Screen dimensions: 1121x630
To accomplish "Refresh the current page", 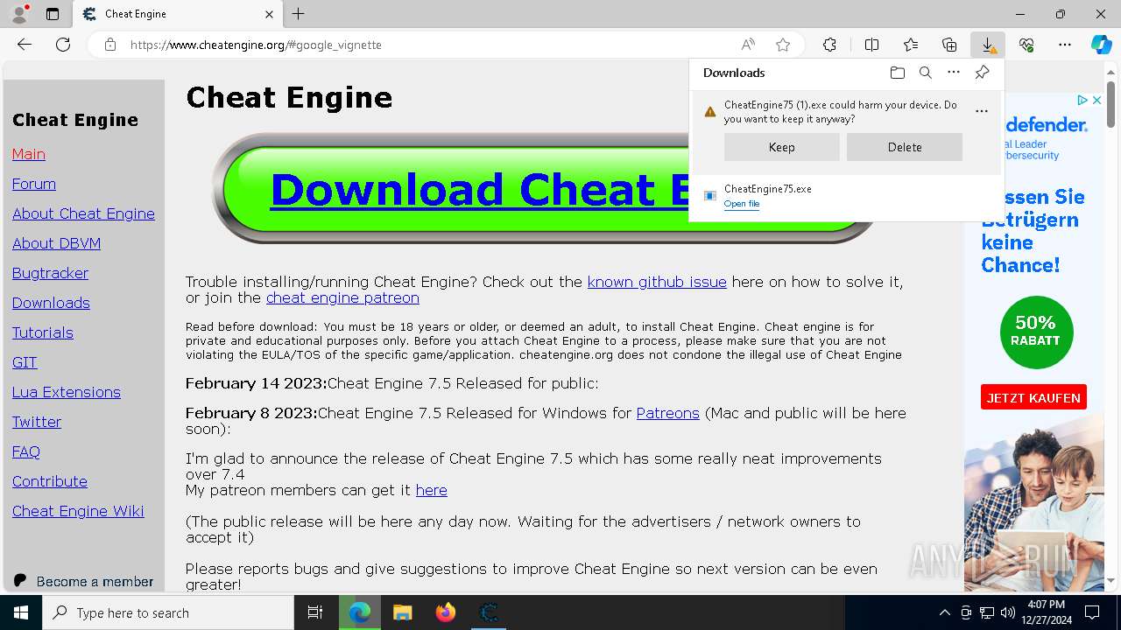I will 63,45.
